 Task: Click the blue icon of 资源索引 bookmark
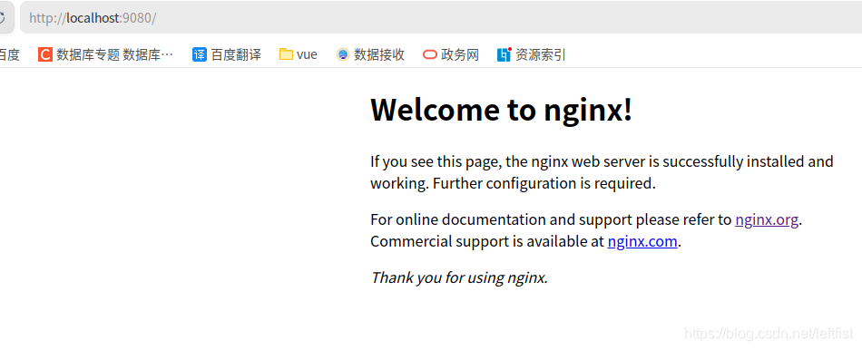[x=504, y=54]
